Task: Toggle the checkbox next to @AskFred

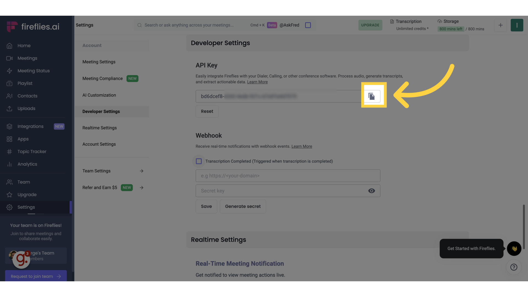Action: click(308, 25)
